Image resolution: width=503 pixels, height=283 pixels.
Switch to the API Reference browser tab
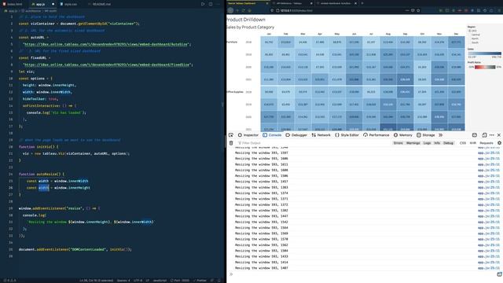[x=290, y=3]
